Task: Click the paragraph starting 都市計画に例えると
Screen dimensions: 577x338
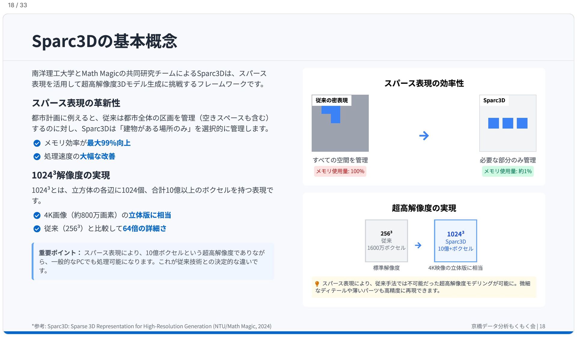Action: [151, 123]
